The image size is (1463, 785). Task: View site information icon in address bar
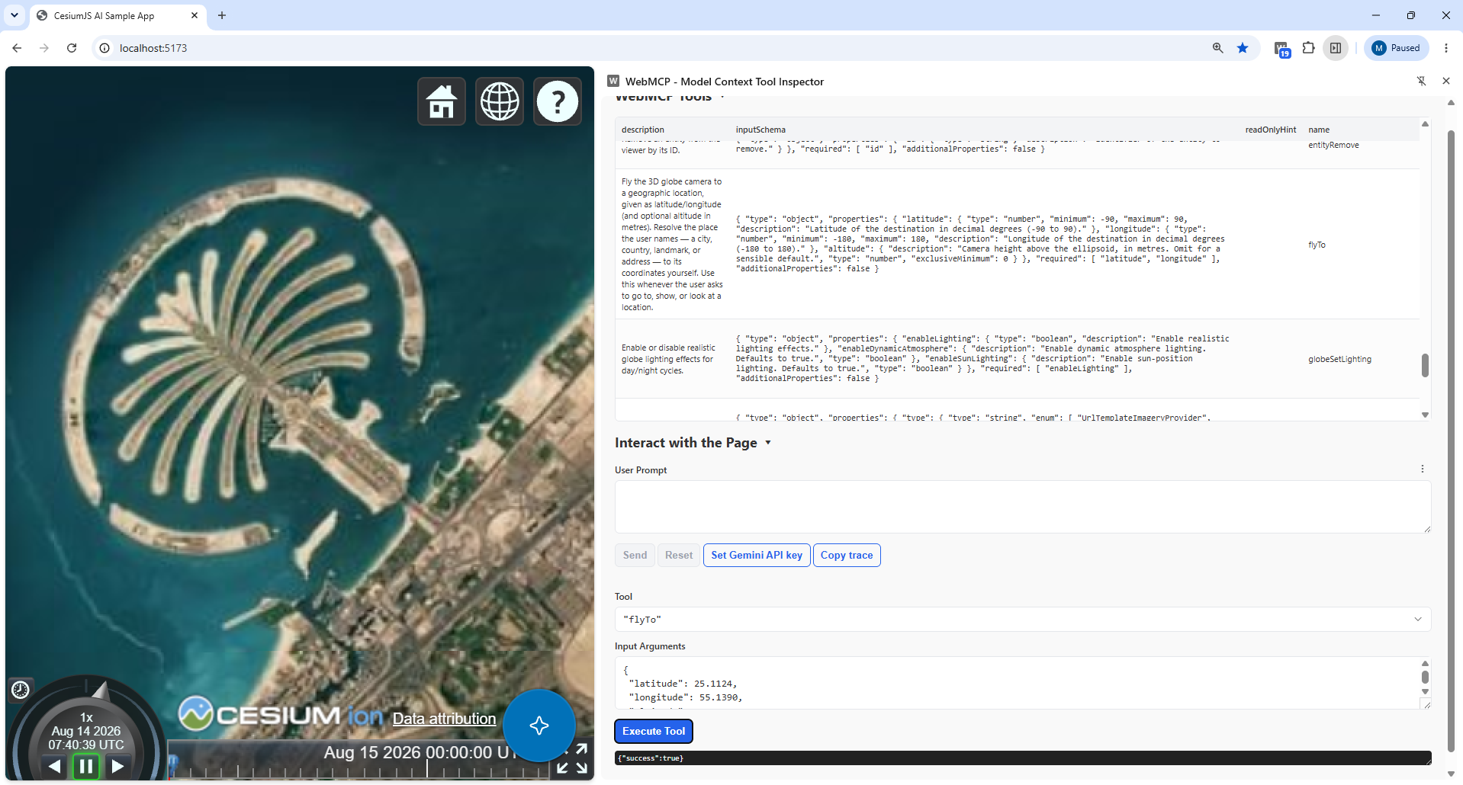click(x=105, y=48)
